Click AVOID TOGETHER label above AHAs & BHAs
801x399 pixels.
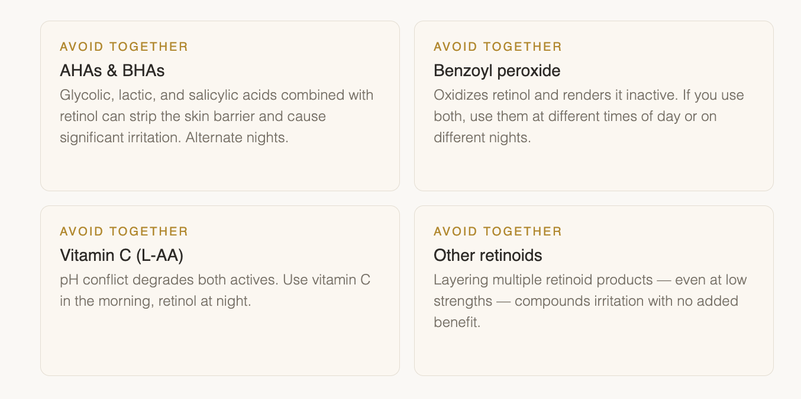coord(124,47)
